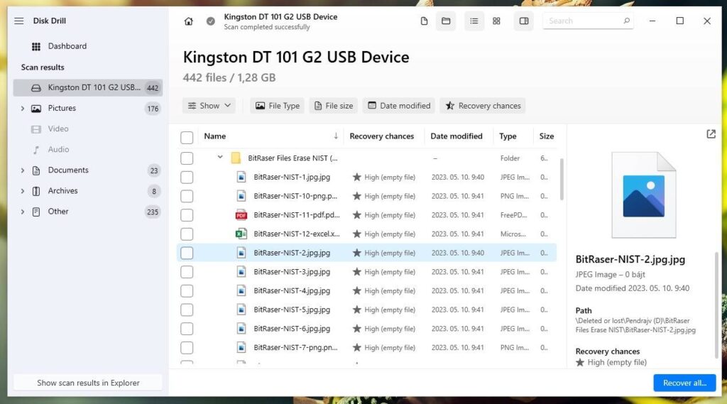Open the hamburger menu next to Disk Drill

[x=19, y=21]
